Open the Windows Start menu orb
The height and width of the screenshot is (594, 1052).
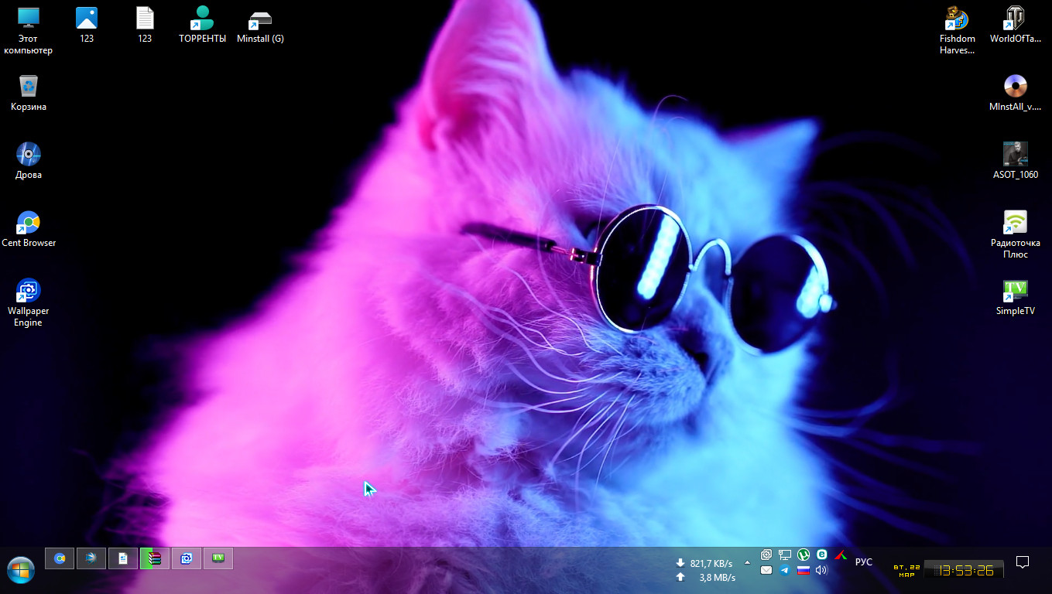pos(21,570)
